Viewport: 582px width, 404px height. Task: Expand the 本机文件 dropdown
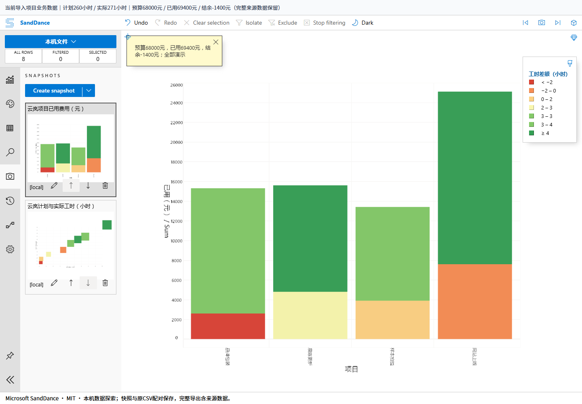(61, 42)
